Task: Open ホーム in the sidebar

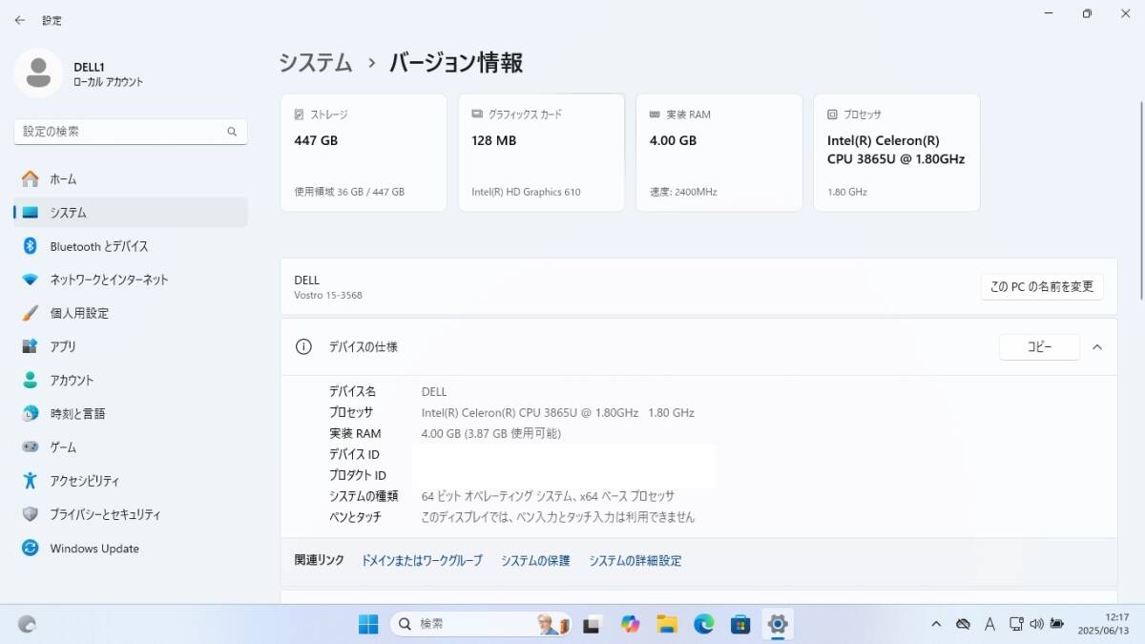Action: 131,179
